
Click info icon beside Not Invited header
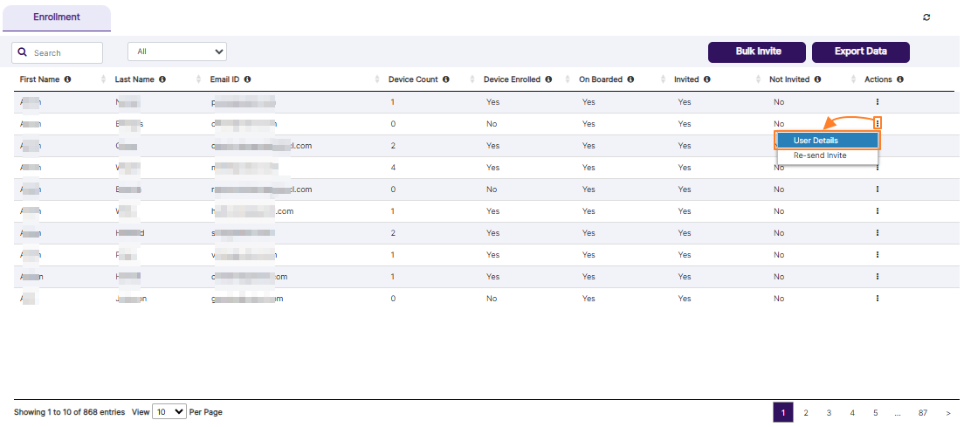[x=817, y=79]
